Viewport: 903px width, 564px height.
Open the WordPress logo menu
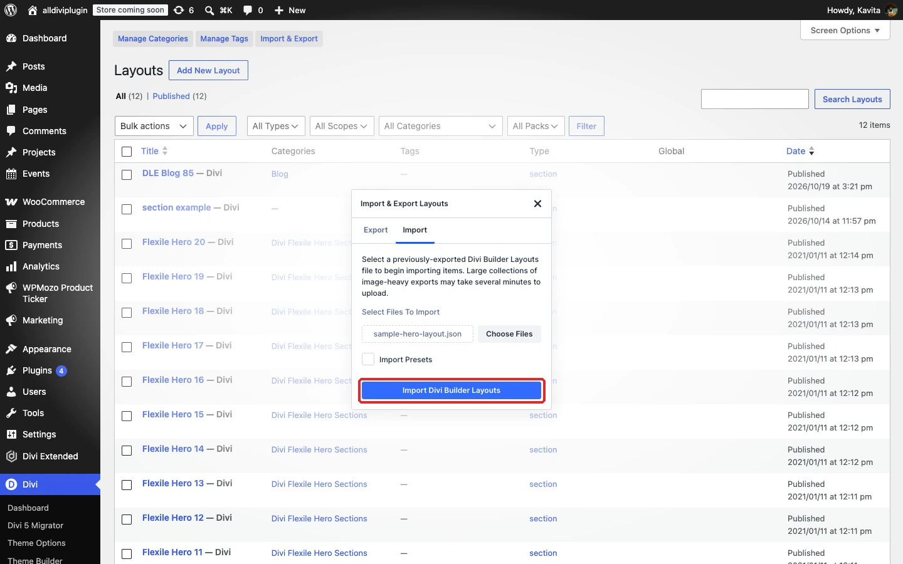tap(11, 10)
